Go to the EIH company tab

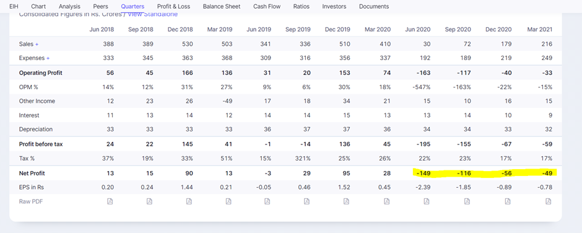[14, 6]
